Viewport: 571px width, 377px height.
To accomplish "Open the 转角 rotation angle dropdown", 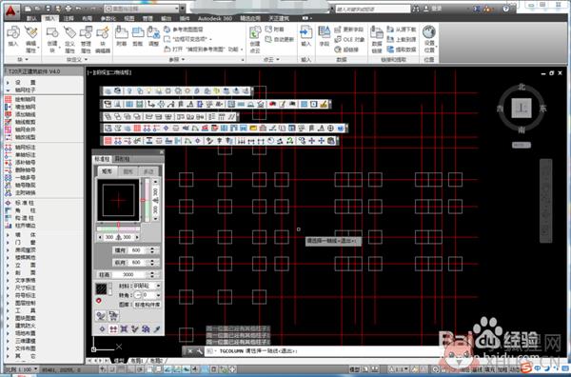I will pos(158,295).
